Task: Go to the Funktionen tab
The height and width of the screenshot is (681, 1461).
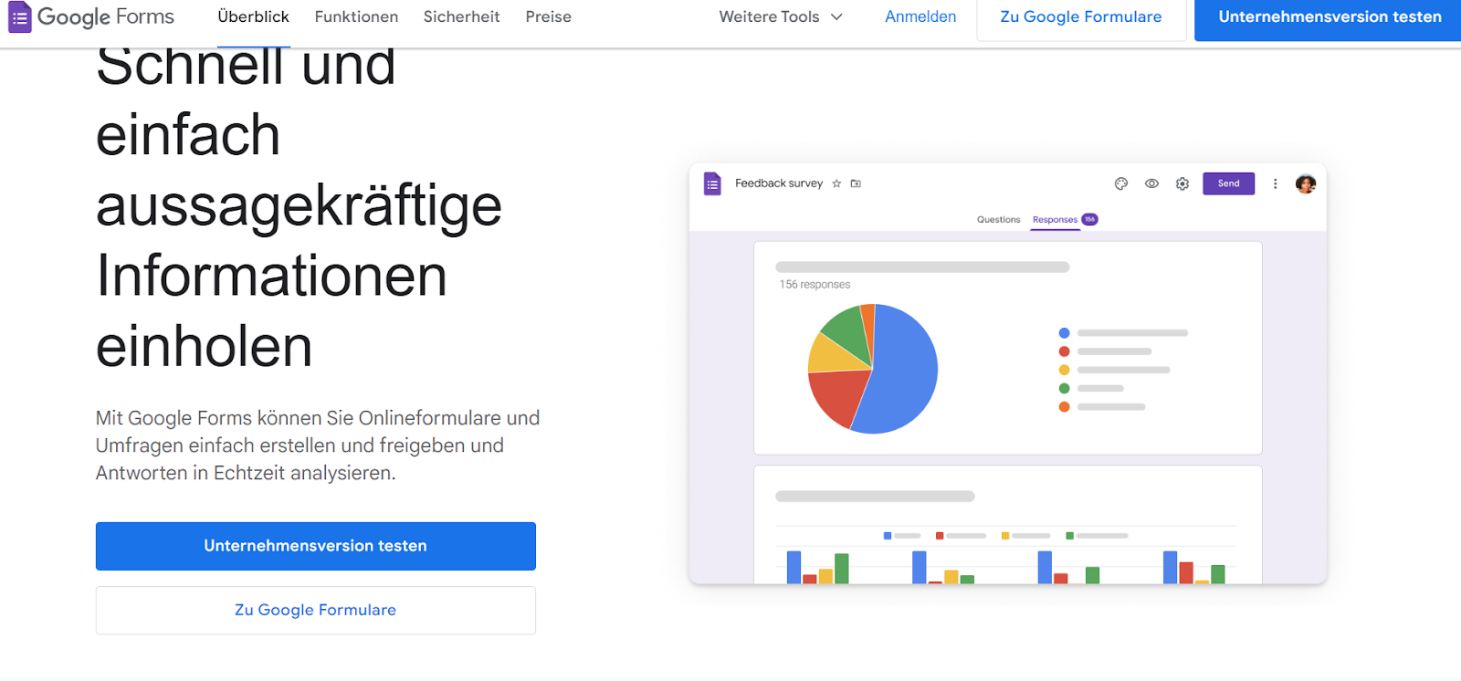Action: pos(356,16)
